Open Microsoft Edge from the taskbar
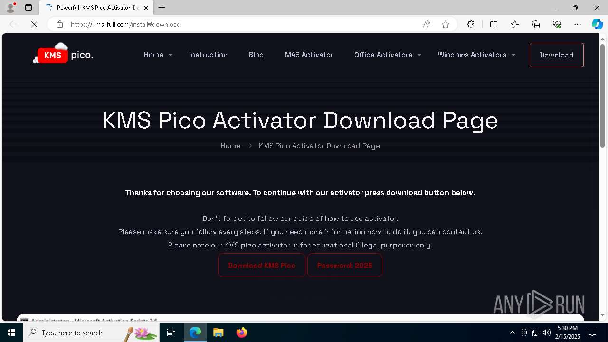Viewport: 608px width, 342px height. pyautogui.click(x=195, y=332)
